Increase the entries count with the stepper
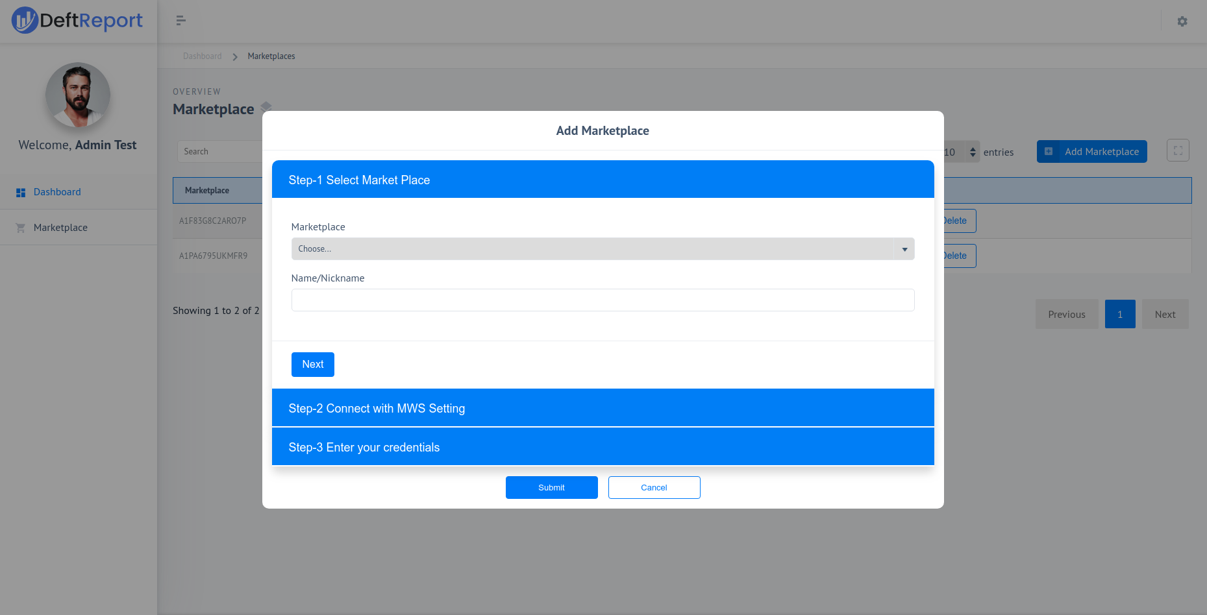This screenshot has height=615, width=1207. (x=972, y=148)
